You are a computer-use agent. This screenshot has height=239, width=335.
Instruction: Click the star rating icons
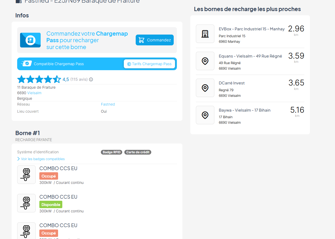click(x=39, y=79)
